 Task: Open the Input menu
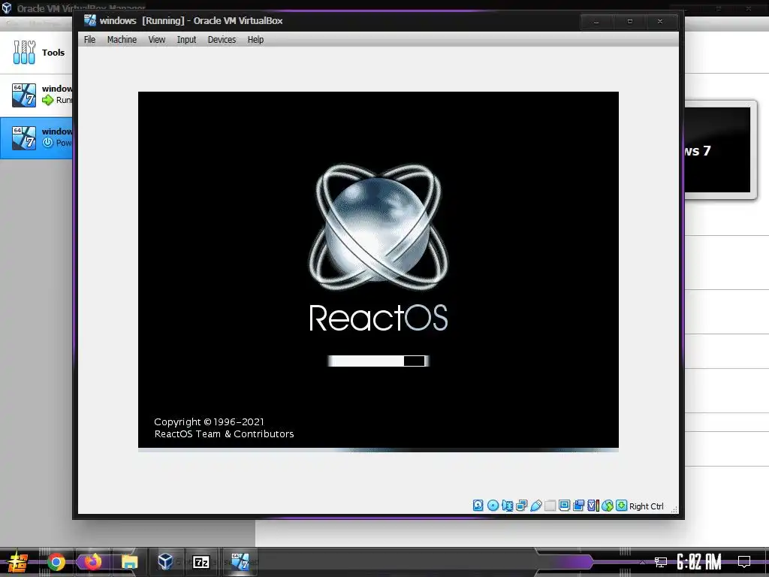click(186, 40)
